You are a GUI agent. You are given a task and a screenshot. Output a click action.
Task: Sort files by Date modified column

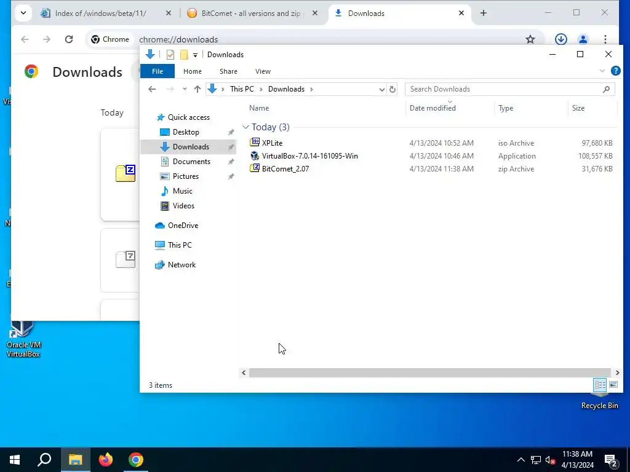tap(433, 108)
